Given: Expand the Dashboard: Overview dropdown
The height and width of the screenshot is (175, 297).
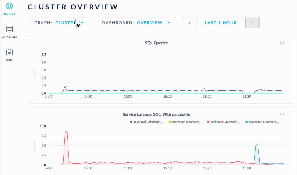Looking at the screenshot, I should point(136,23).
